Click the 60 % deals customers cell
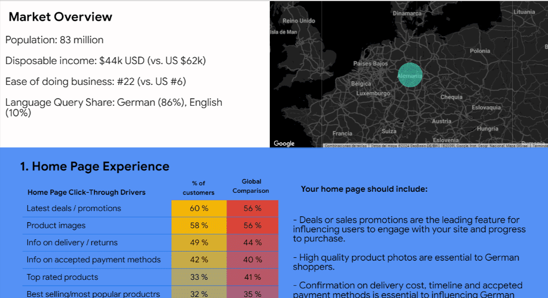 (x=199, y=209)
